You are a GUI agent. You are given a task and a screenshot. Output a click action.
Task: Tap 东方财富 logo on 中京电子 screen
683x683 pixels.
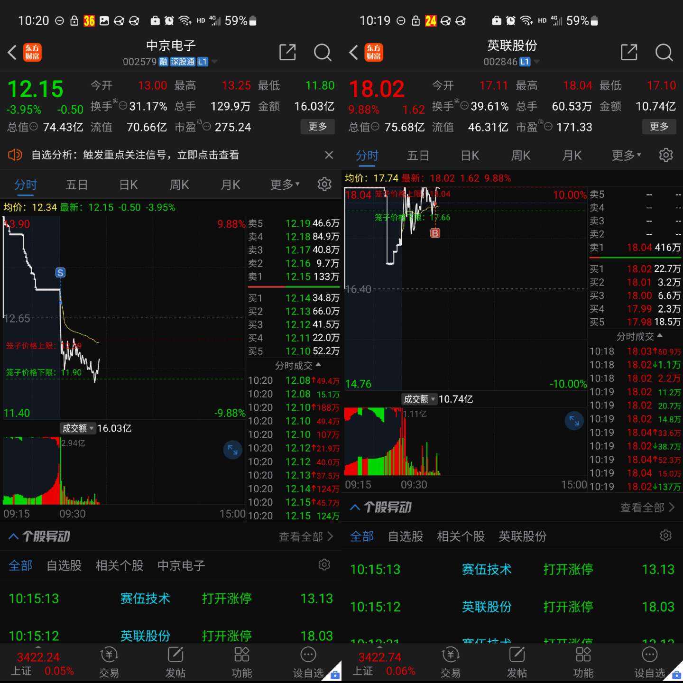(32, 52)
